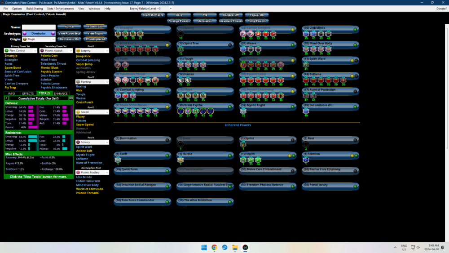Image resolution: width=449 pixels, height=253 pixels.
Task: Toggle the Mind Probe power indicator
Action: 167,45
